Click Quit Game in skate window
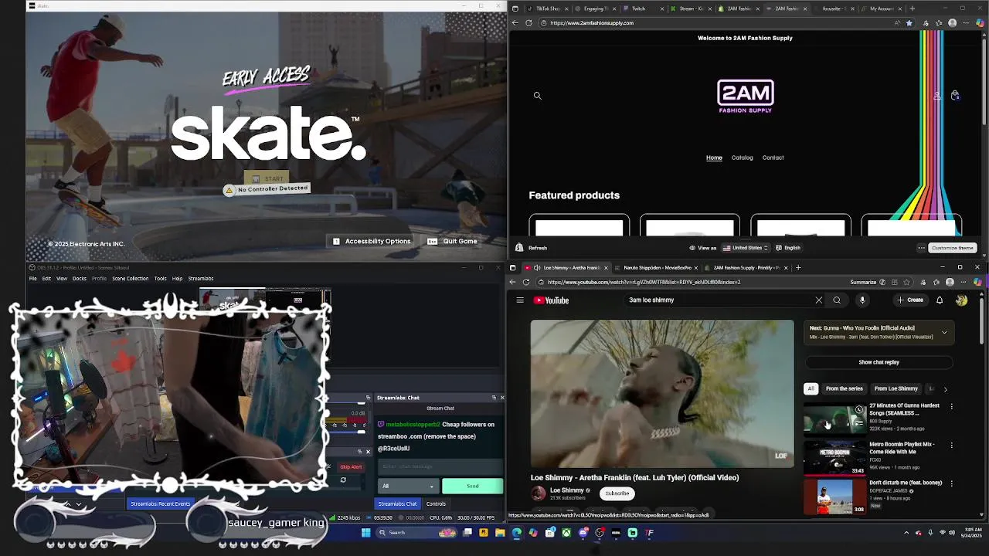The height and width of the screenshot is (556, 989). (x=452, y=241)
